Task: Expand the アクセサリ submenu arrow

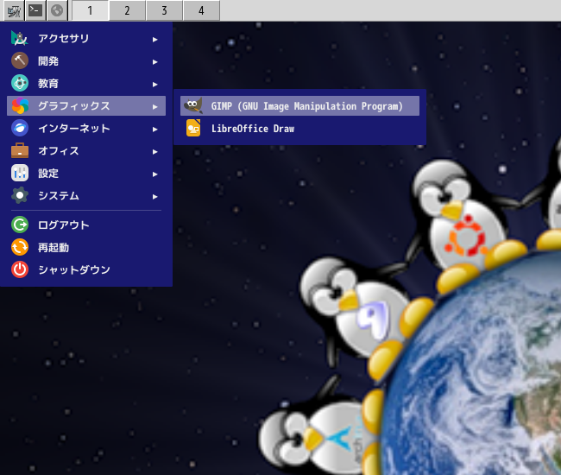Action: [x=154, y=39]
